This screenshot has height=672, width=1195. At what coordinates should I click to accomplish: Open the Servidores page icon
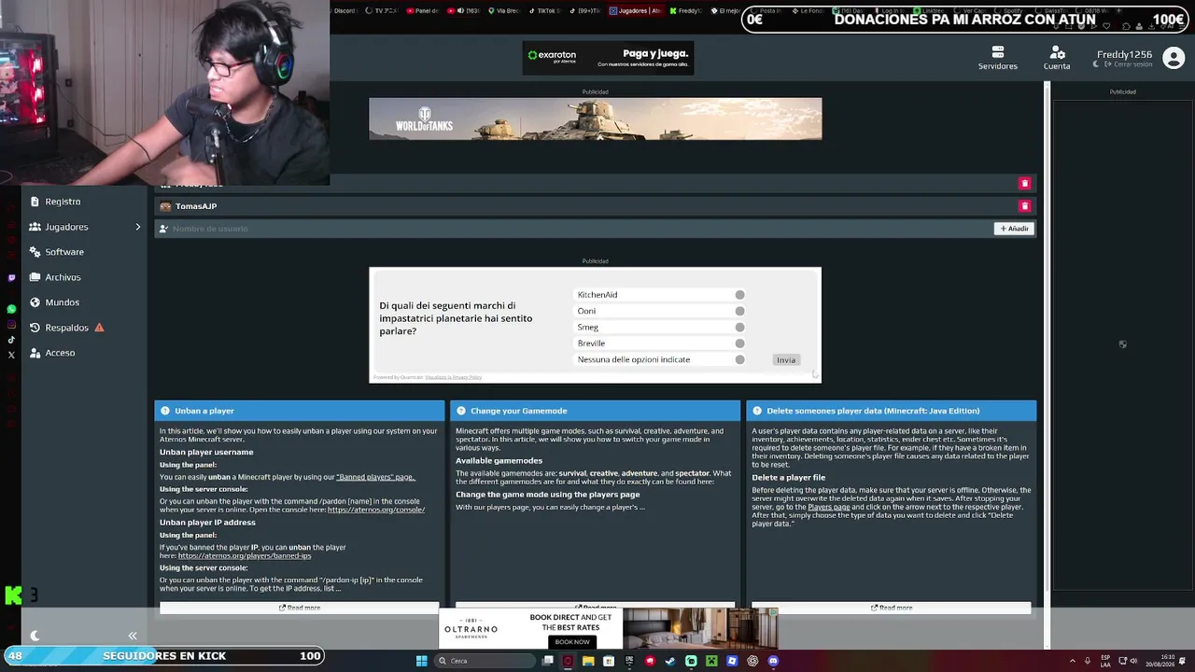(997, 52)
